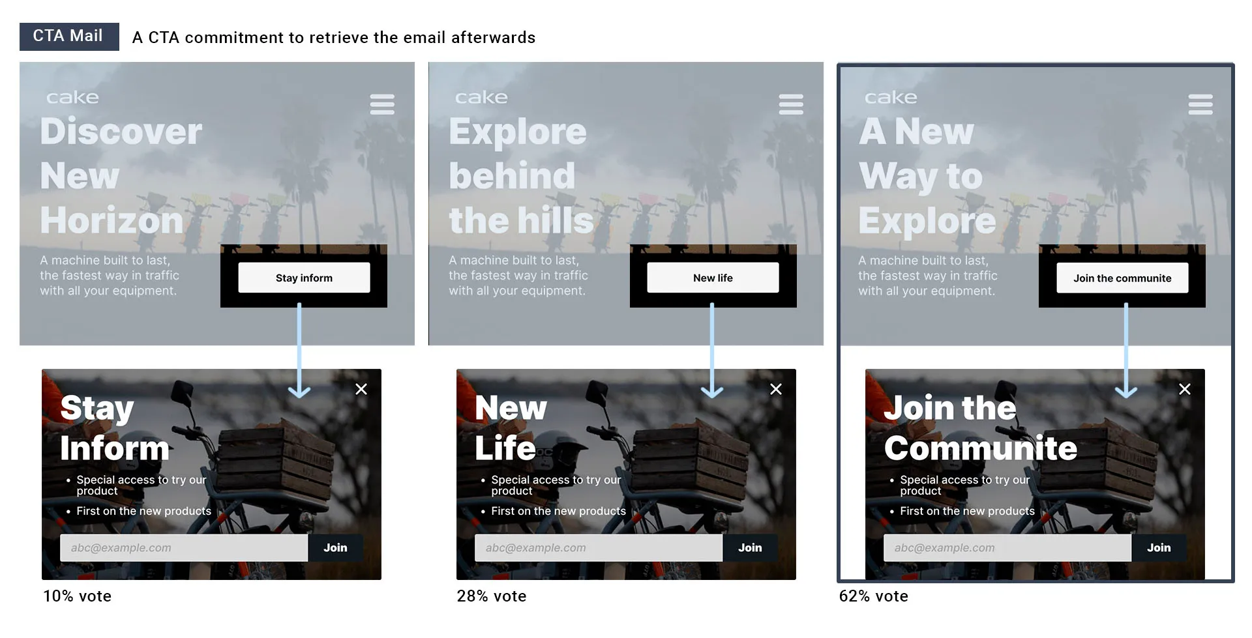1252x638 pixels.
Task: Click the cake logo in Discover New Horizon mockup
Action: (72, 98)
